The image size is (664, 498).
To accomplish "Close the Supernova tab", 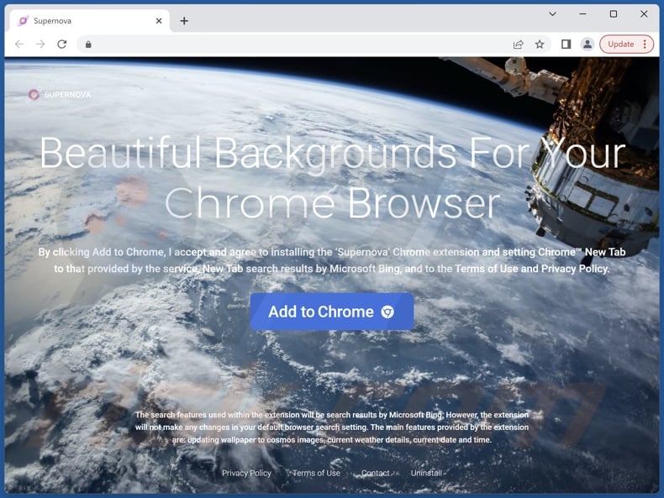I will coord(159,21).
